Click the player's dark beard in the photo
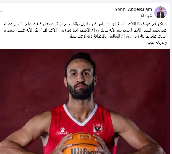This screenshot has width=172, height=154. coord(81,91)
